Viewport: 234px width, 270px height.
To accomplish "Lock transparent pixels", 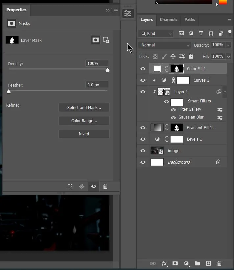I will pyautogui.click(x=155, y=56).
